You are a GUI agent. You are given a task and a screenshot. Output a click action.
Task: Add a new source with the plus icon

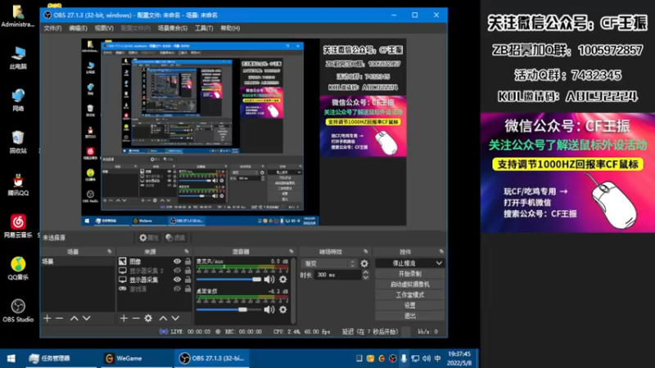(124, 318)
